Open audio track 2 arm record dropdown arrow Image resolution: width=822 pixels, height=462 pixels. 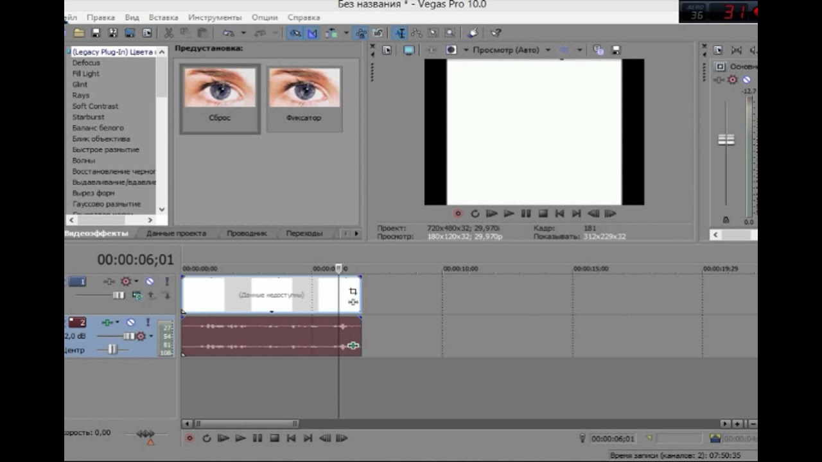[x=118, y=322]
